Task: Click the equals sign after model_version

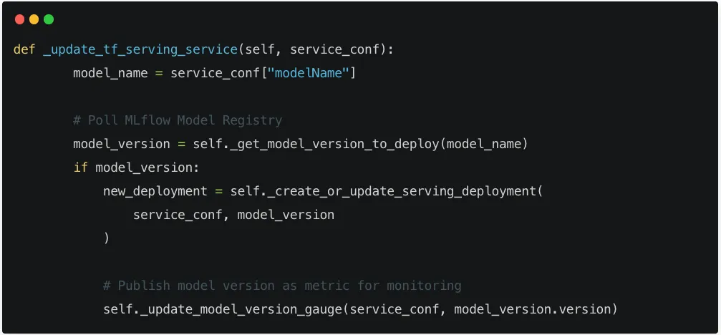Action: pyautogui.click(x=181, y=145)
